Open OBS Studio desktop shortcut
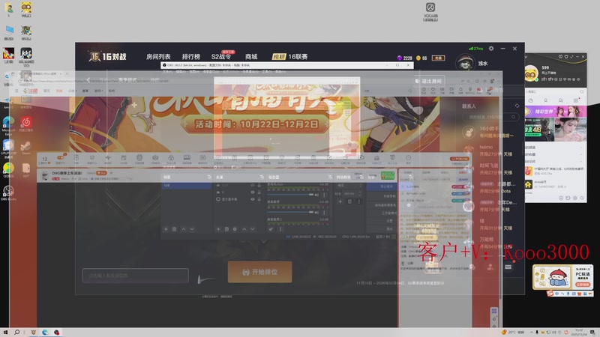Screen dimensions: 600x337 tap(8, 192)
